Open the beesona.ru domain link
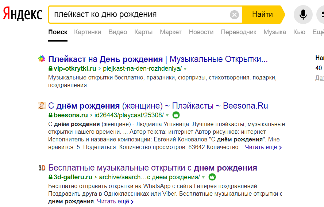 click(71, 115)
